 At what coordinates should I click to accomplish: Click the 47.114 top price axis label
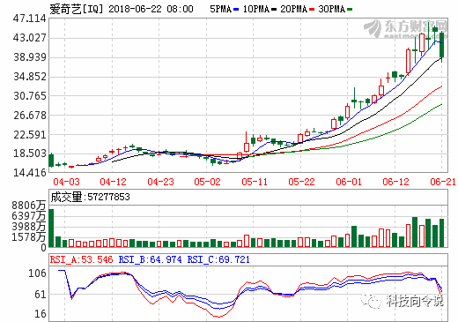(30, 19)
